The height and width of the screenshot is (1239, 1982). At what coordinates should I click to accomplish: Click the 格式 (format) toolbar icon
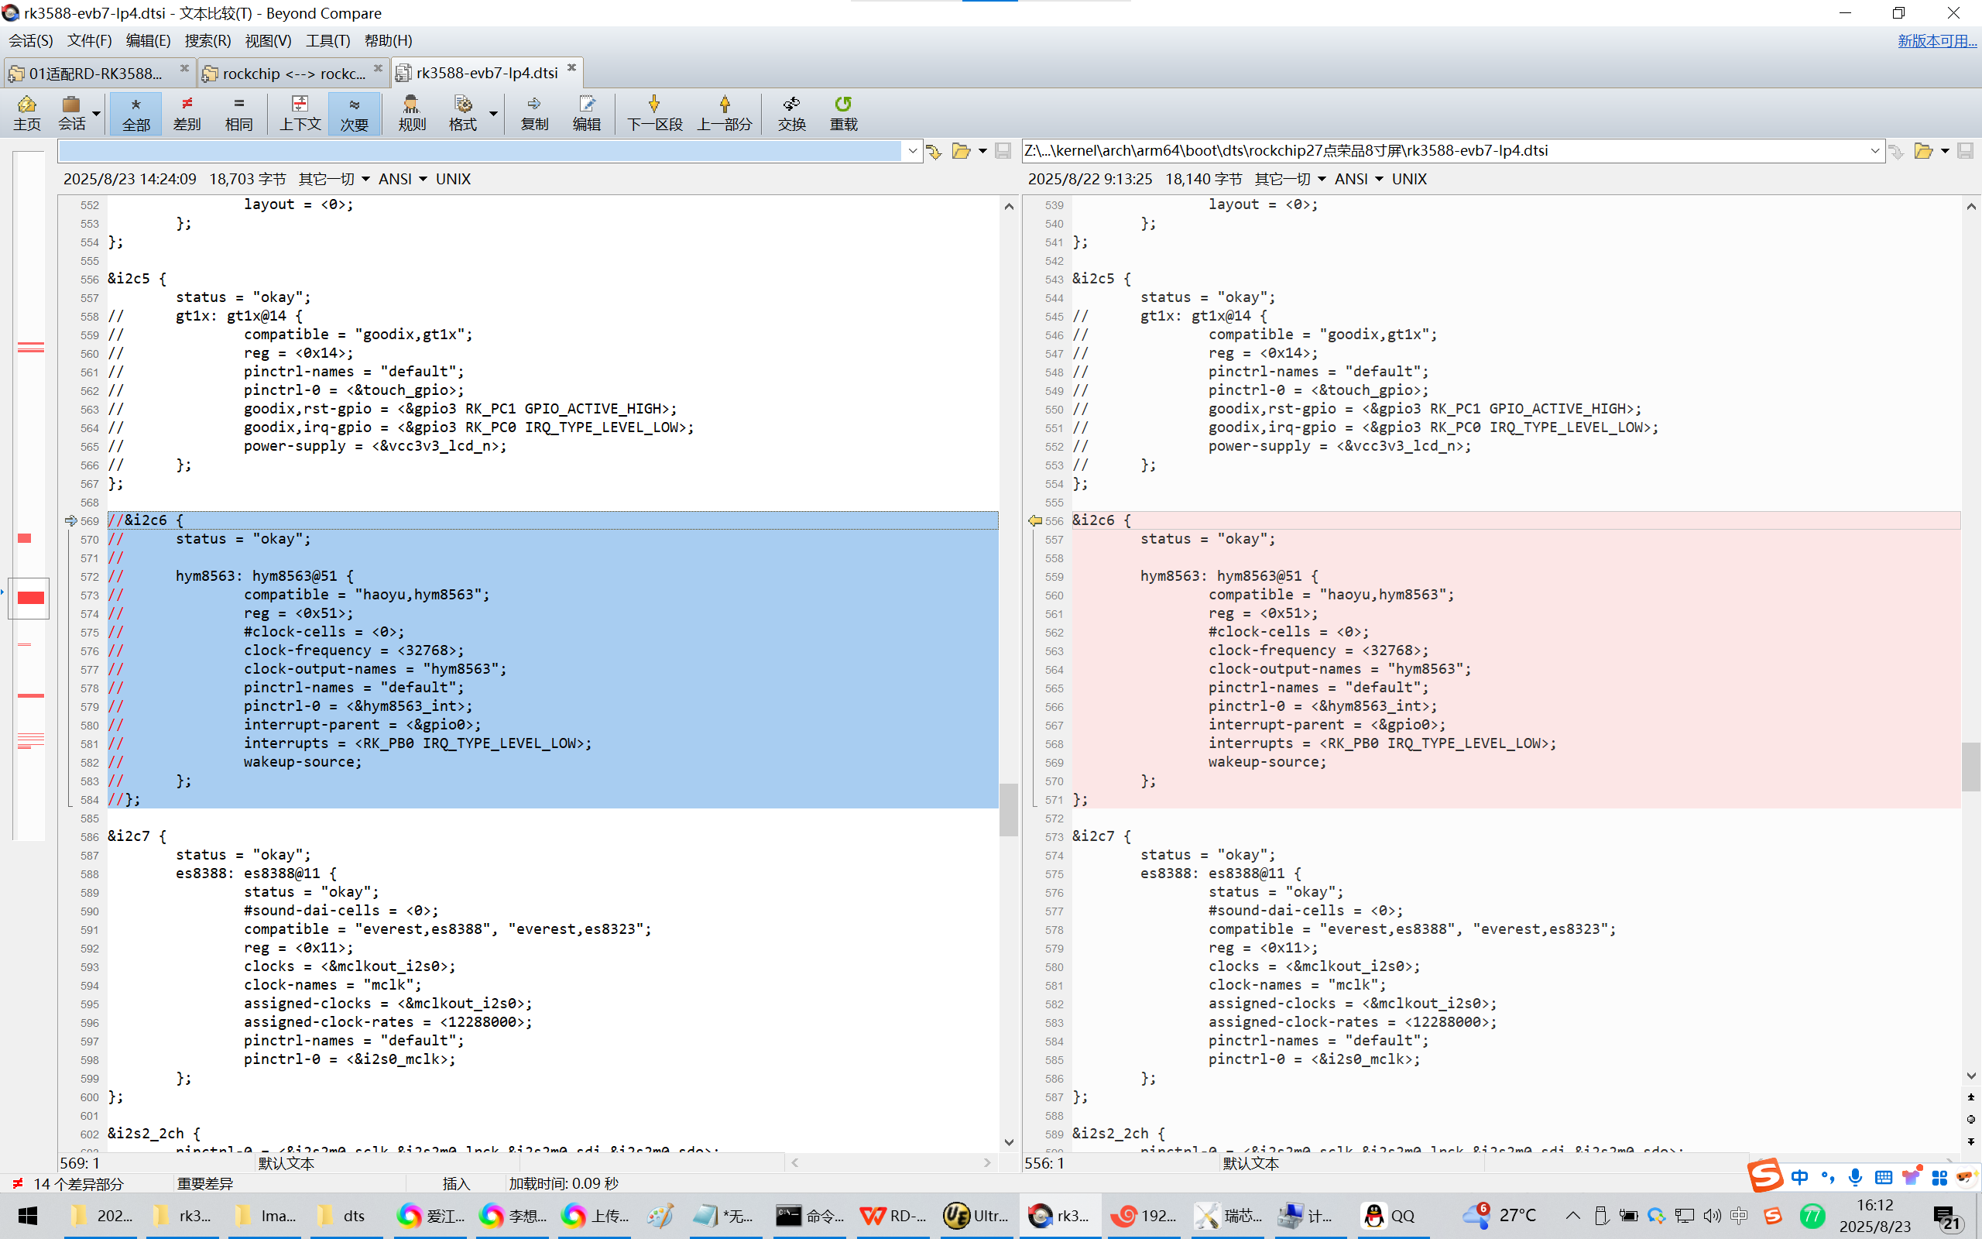[x=463, y=113]
